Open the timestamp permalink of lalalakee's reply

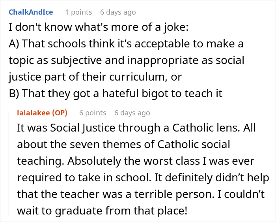pos(132,113)
